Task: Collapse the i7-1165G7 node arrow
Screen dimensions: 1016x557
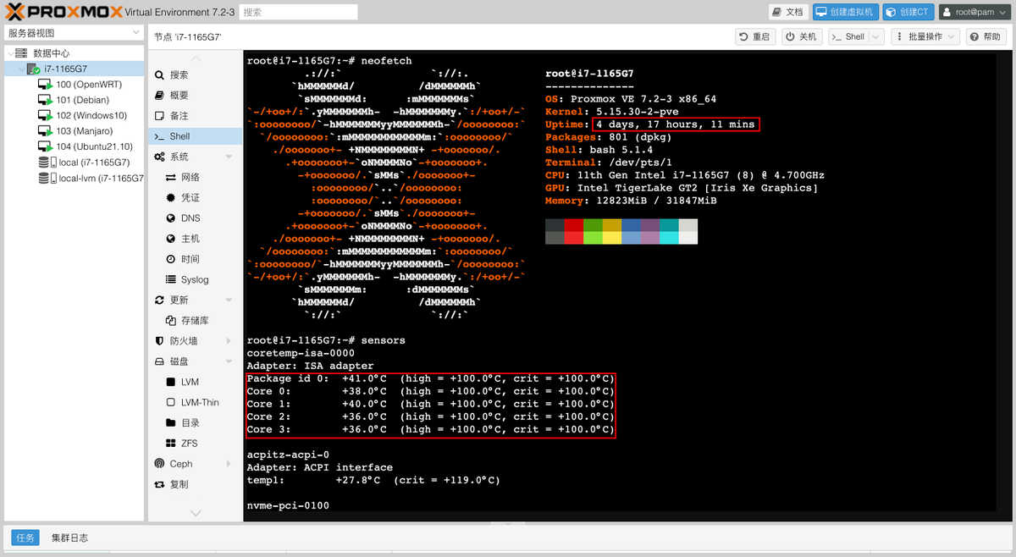Action: pos(20,69)
